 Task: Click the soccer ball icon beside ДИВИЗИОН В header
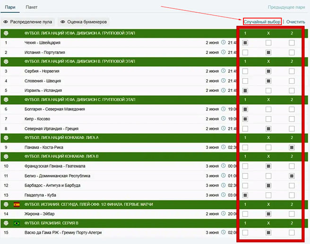(x=6, y=62)
